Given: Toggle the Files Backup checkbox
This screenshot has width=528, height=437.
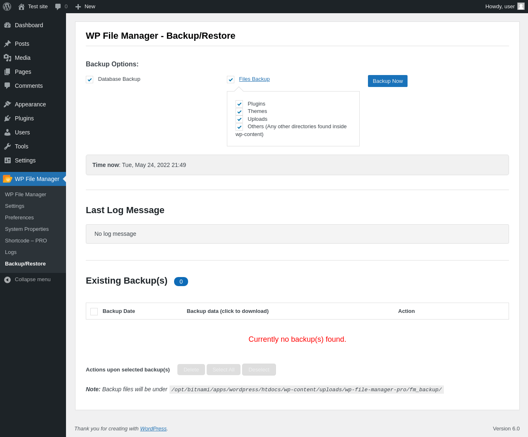Looking at the screenshot, I should 231,80.
